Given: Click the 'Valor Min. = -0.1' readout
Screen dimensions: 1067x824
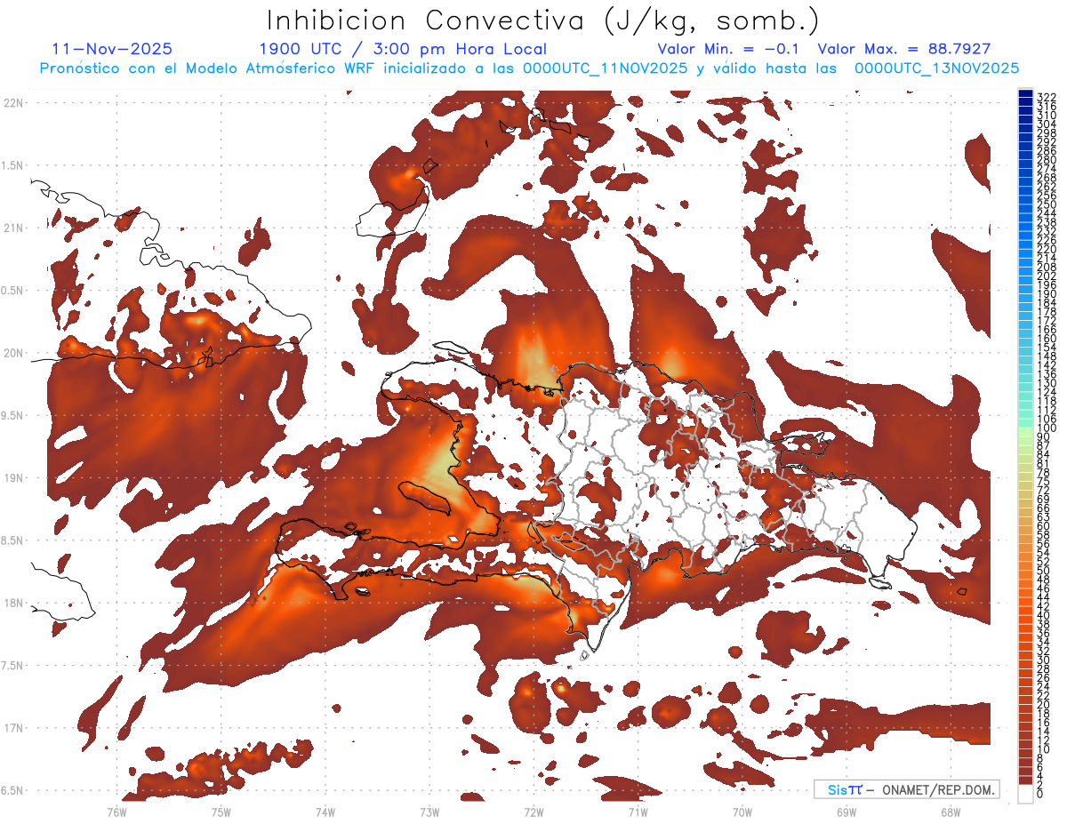Looking at the screenshot, I should click(730, 49).
